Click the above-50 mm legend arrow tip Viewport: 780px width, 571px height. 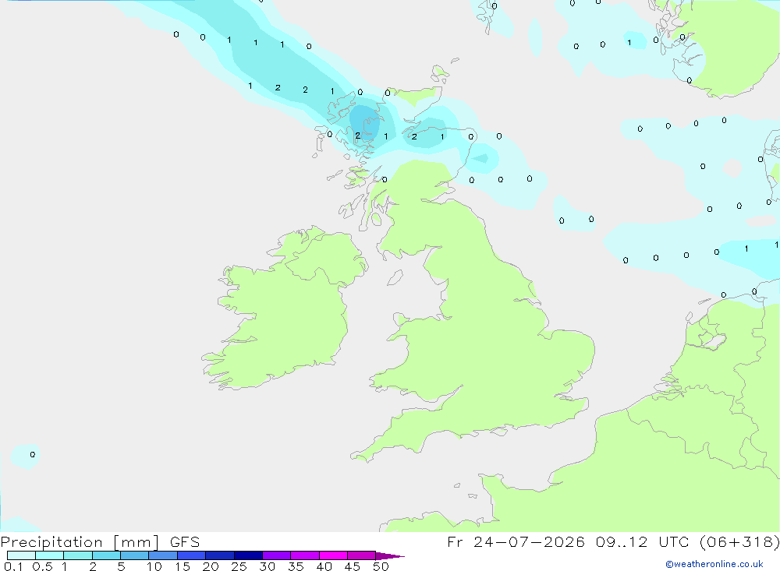coord(389,556)
